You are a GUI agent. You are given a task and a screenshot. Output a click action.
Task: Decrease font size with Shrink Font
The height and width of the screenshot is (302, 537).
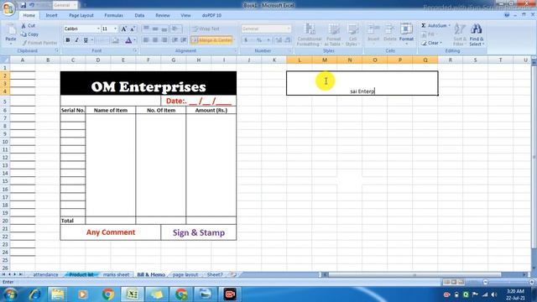[133, 29]
